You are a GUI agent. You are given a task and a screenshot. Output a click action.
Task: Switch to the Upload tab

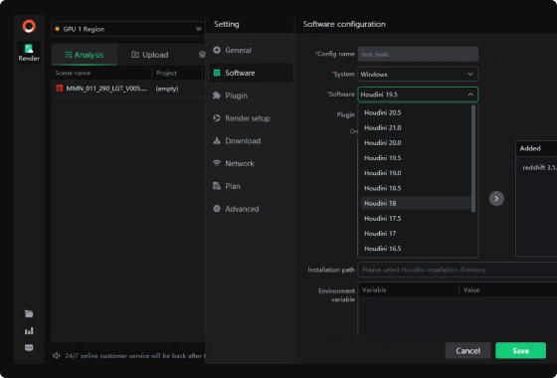[x=150, y=55]
